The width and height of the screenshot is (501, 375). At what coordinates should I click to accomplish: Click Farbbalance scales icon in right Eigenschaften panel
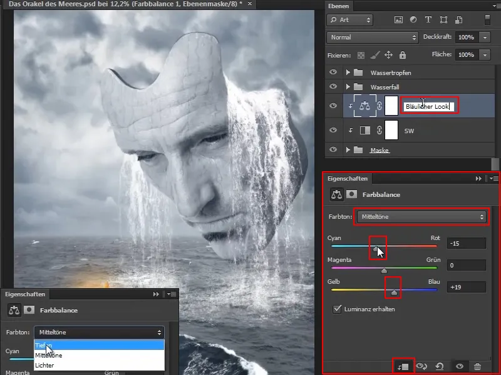click(x=336, y=194)
